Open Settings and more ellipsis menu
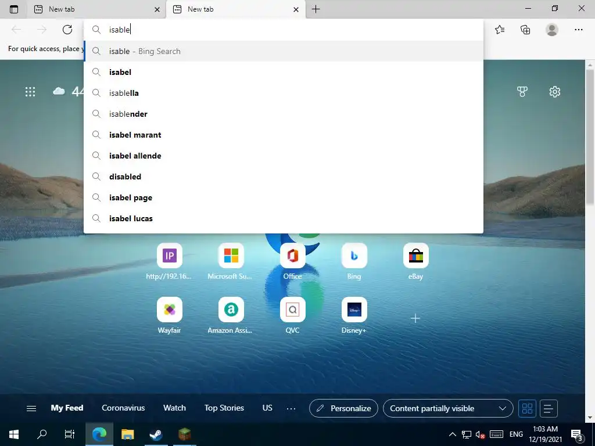This screenshot has width=595, height=446. point(578,30)
